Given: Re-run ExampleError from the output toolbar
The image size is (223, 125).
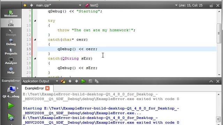Looking at the screenshot, I should pos(83,81).
